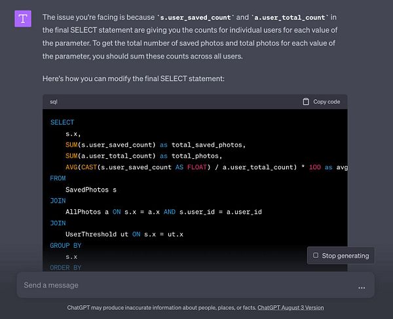Click the AllPhotos a ON line

tap(164, 212)
